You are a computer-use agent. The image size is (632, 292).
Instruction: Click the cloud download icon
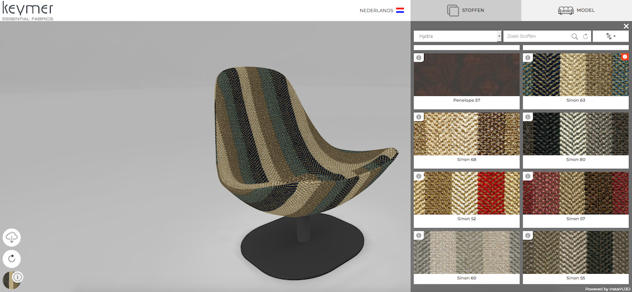11,238
